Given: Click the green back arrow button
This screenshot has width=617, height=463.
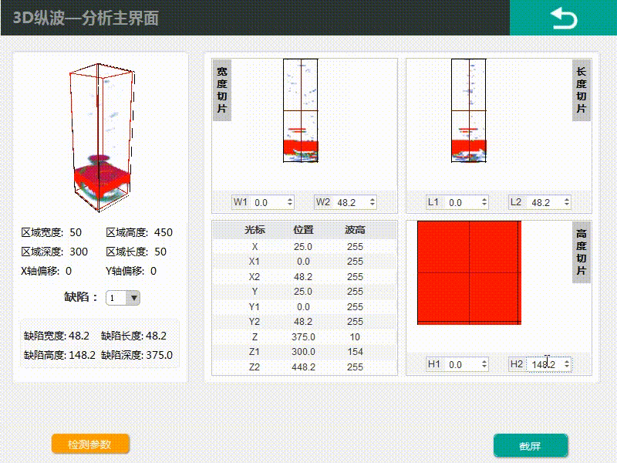Looking at the screenshot, I should click(563, 18).
